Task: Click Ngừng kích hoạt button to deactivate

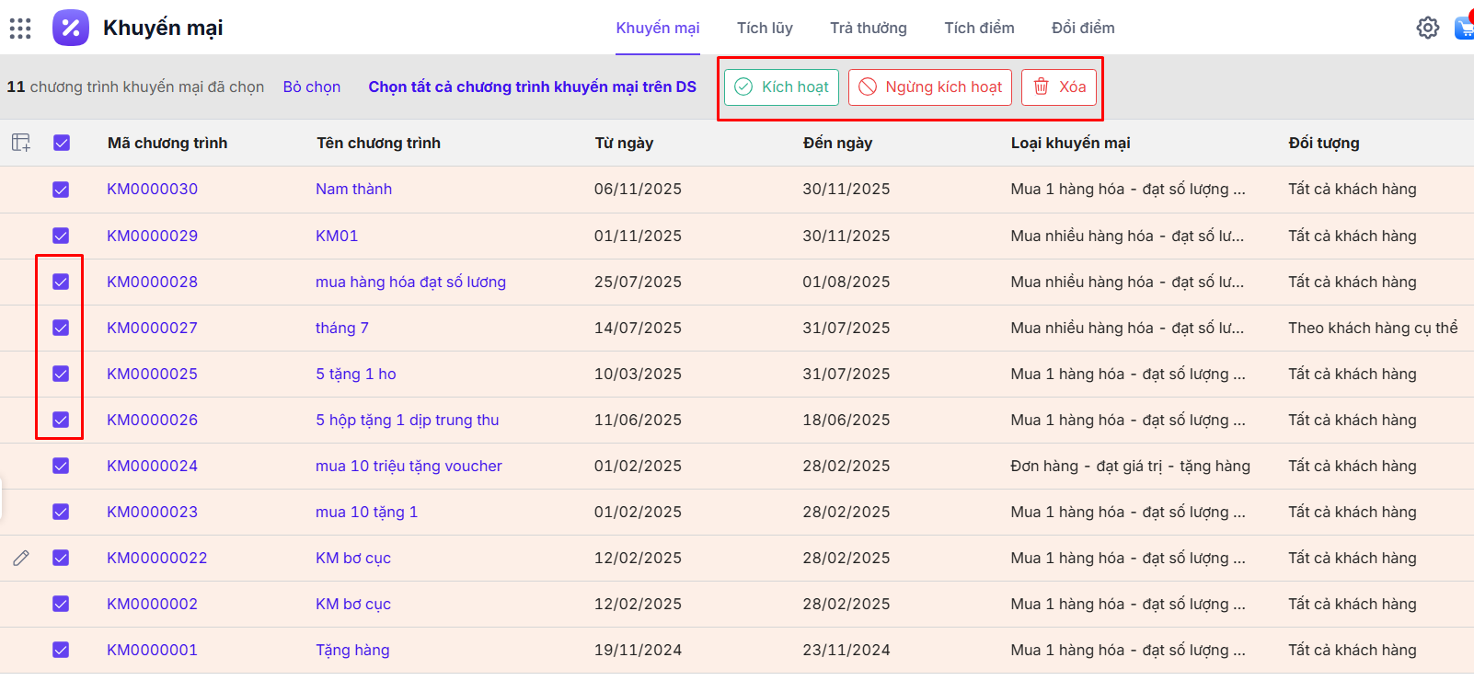Action: tap(929, 87)
